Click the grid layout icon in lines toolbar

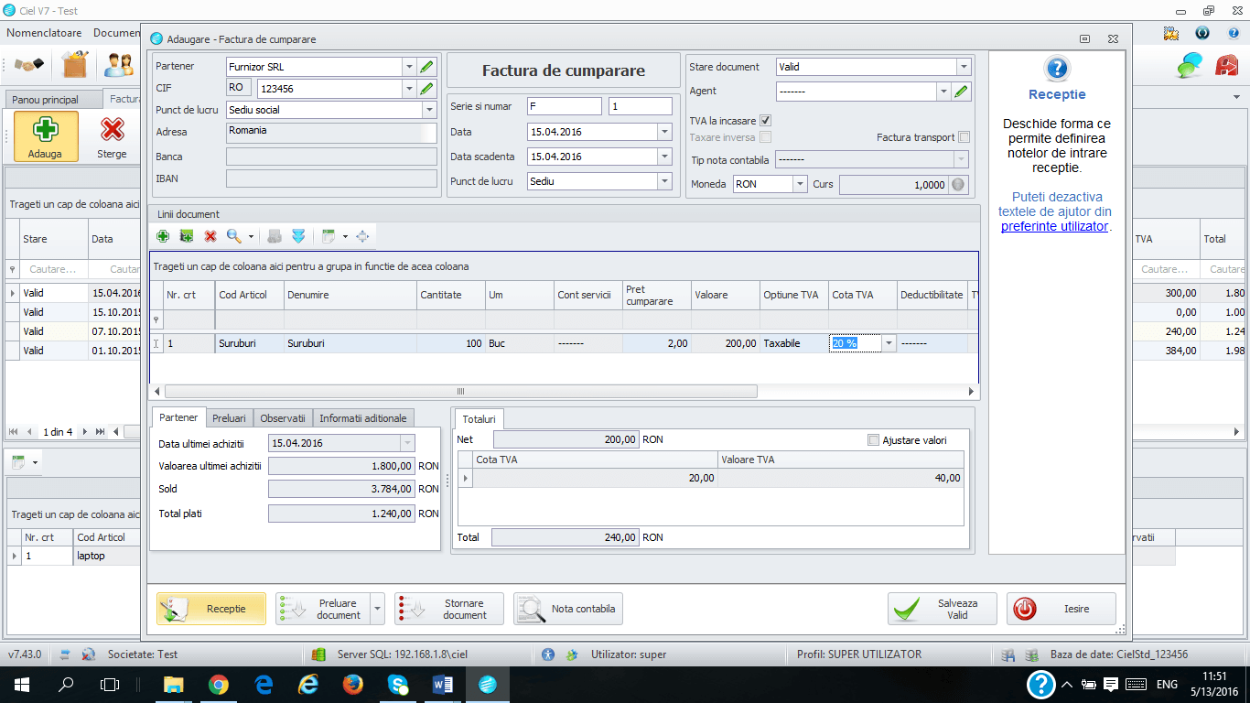tap(329, 236)
